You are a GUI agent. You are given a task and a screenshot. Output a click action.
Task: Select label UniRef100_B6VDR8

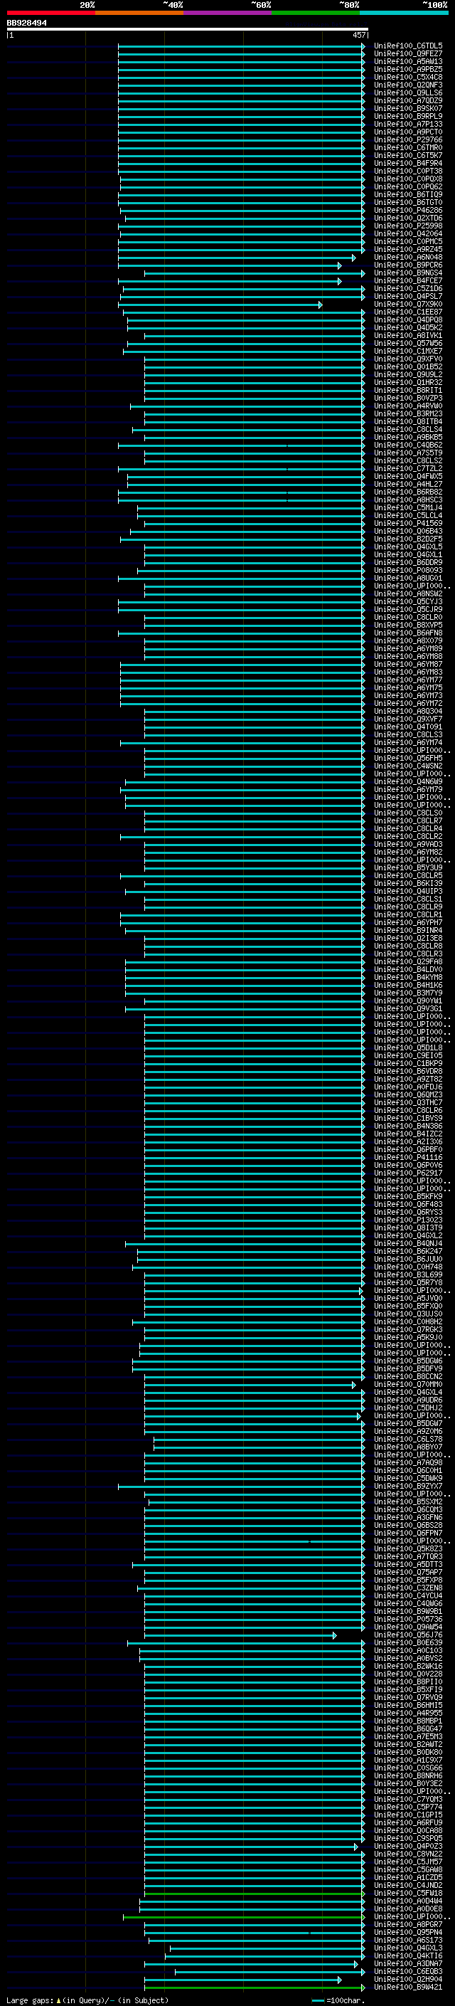[x=407, y=1072]
